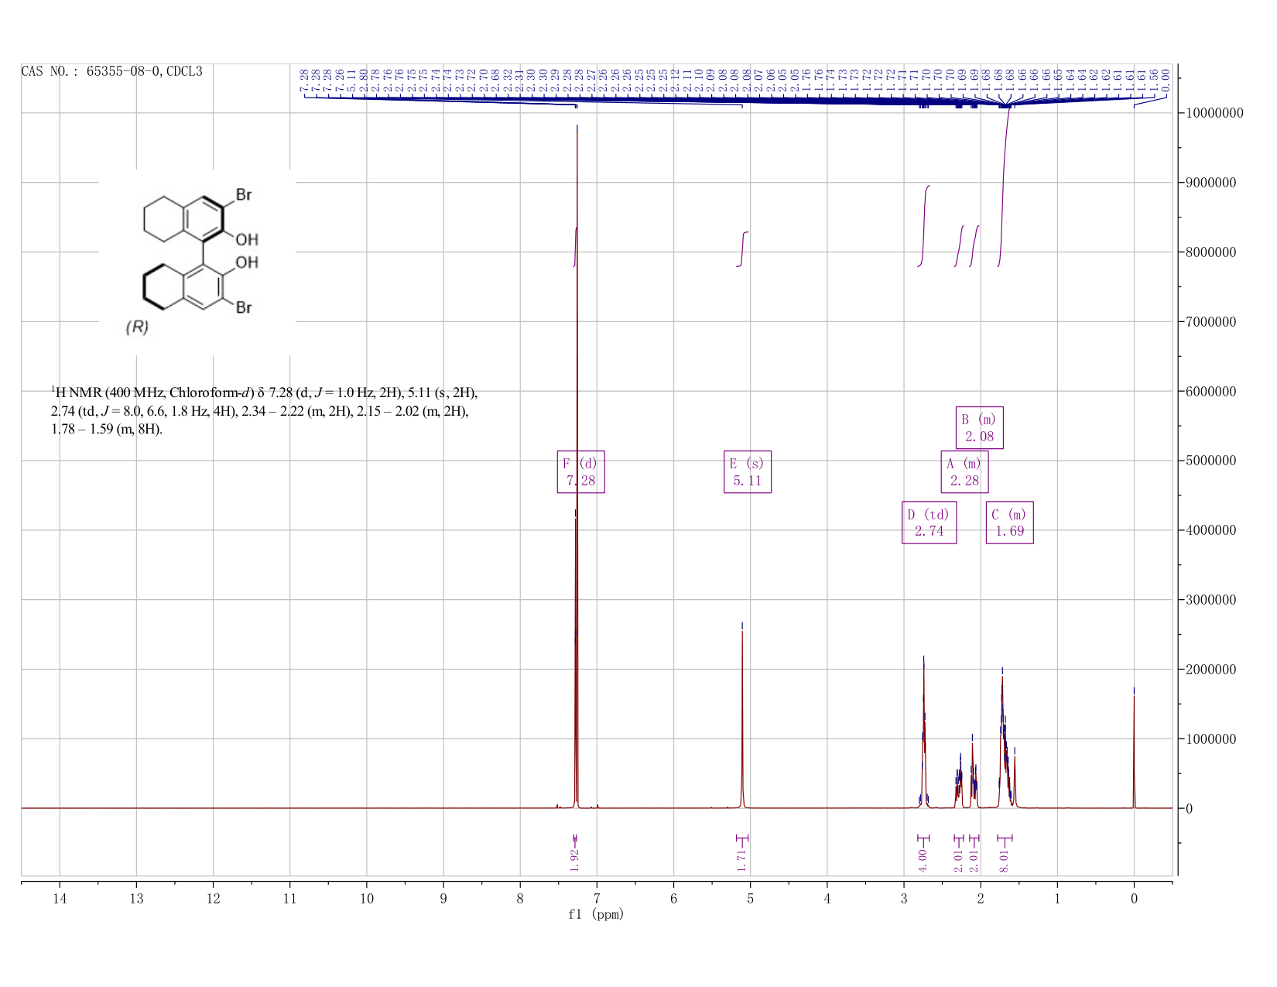Click the D (td) 2.74 multiplet label
This screenshot has width=1277, height=987.
(930, 523)
